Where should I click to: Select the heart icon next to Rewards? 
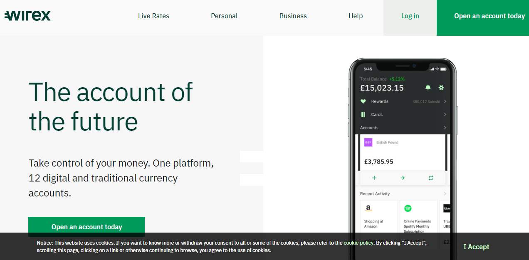[363, 101]
